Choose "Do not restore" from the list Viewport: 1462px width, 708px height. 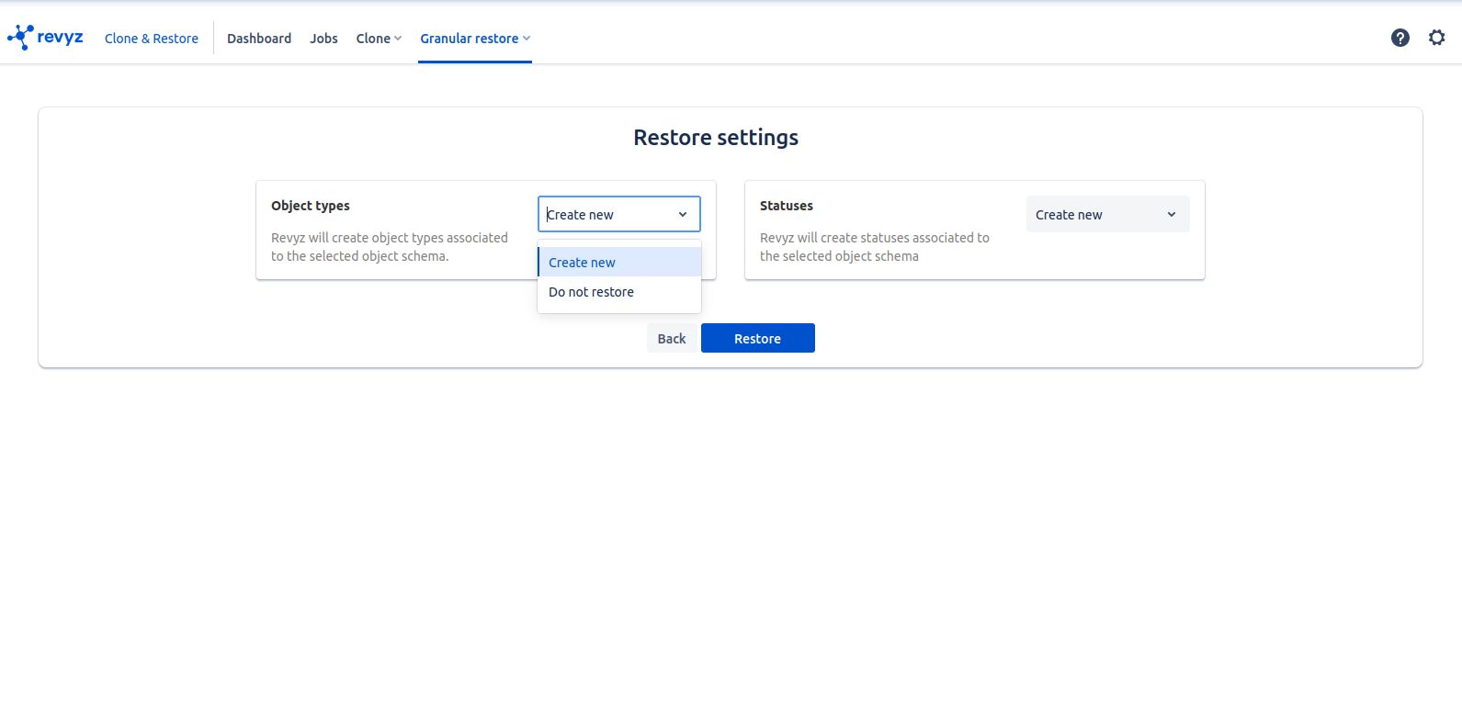click(x=592, y=292)
